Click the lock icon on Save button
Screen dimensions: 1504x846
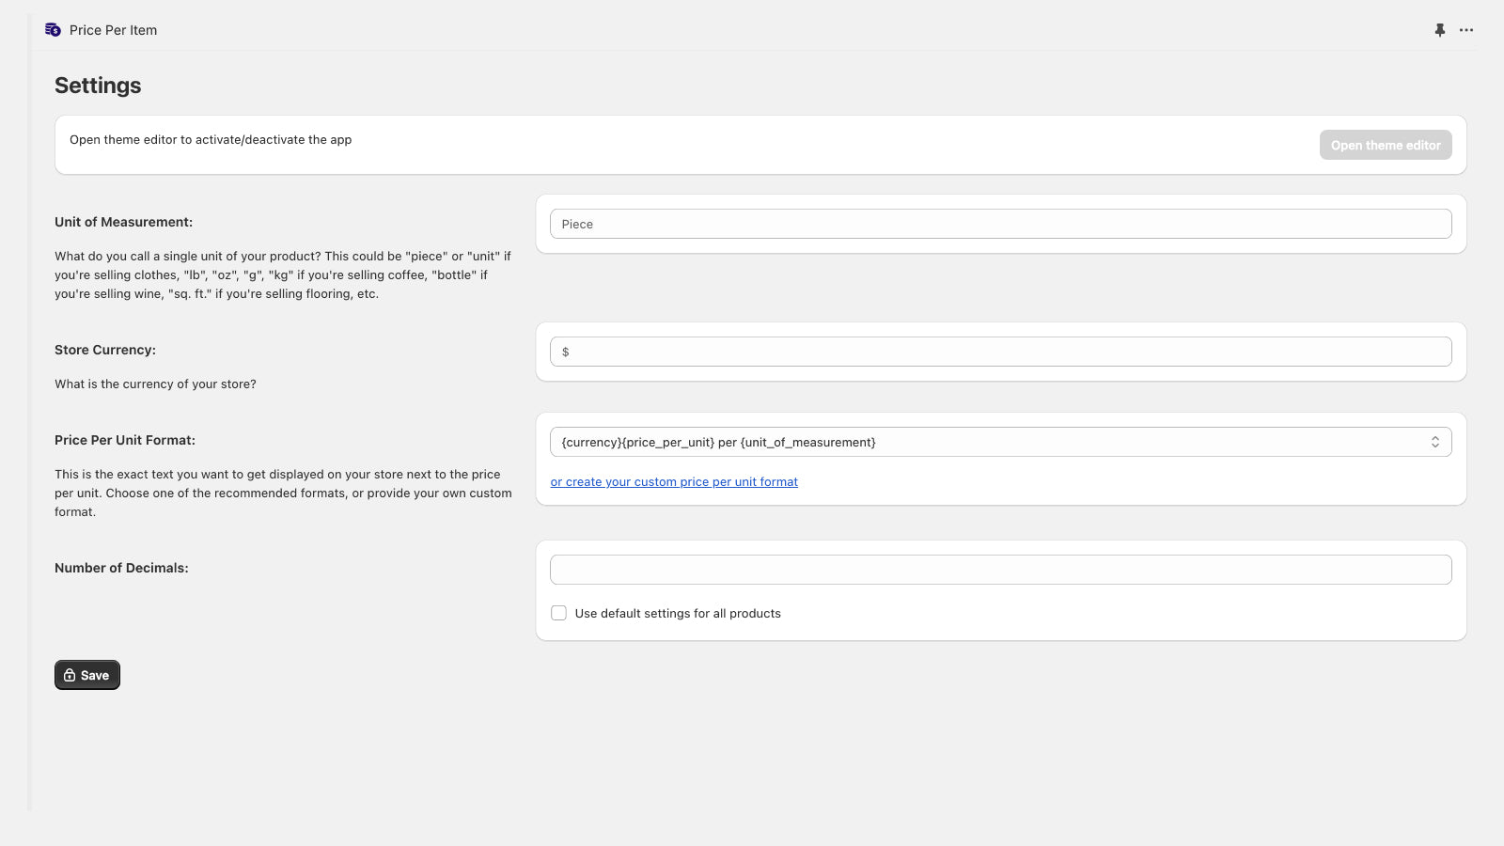[70, 676]
